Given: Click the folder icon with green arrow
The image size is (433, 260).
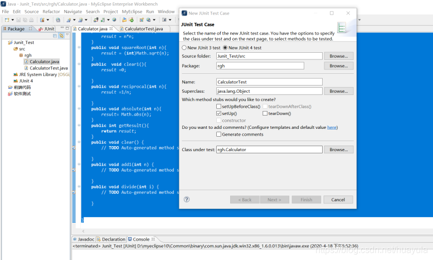Looking at the screenshot, I should click(131, 20).
